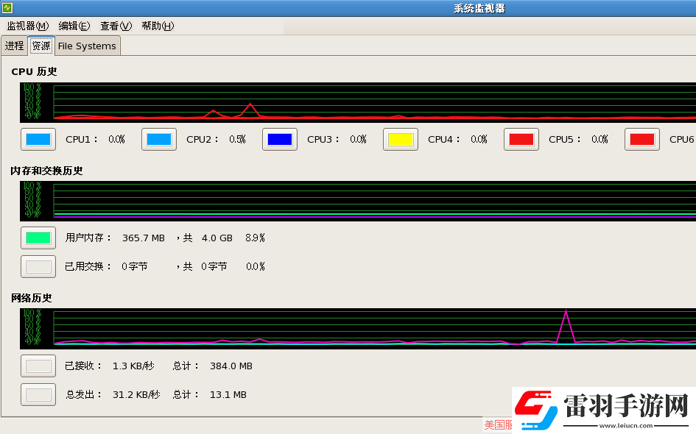
Task: Open the 帮助 menu
Action: [x=157, y=26]
